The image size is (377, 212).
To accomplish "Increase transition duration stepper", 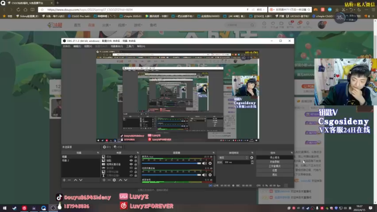I will 252,161.
